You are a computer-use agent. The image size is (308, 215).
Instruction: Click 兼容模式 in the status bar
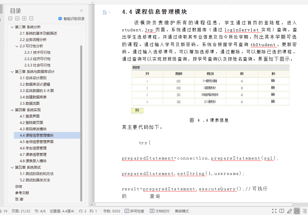tap(182, 211)
